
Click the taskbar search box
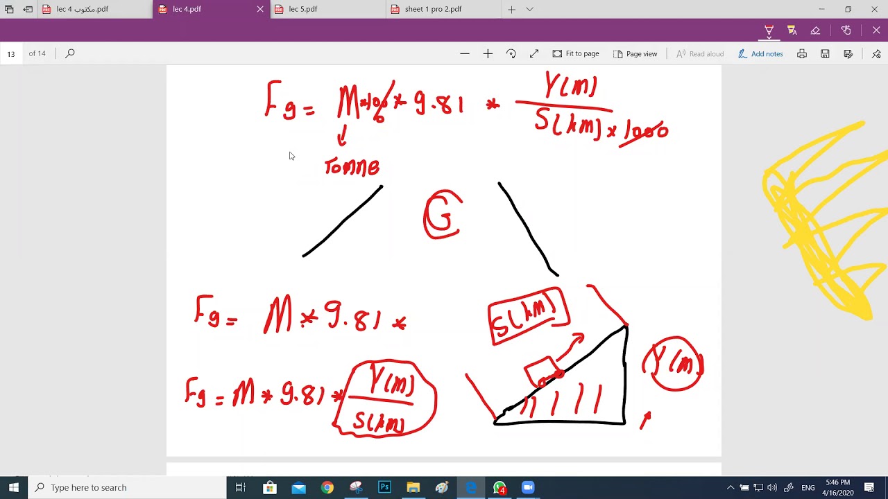click(x=127, y=487)
